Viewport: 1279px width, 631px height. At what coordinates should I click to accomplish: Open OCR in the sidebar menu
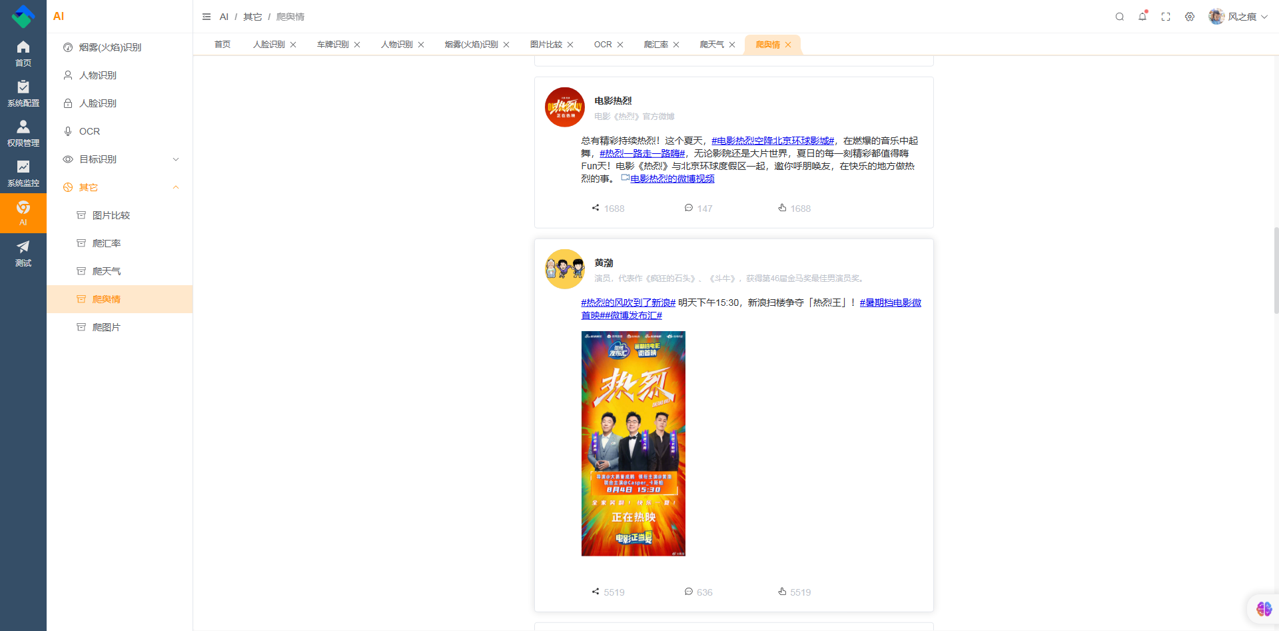[x=120, y=131]
